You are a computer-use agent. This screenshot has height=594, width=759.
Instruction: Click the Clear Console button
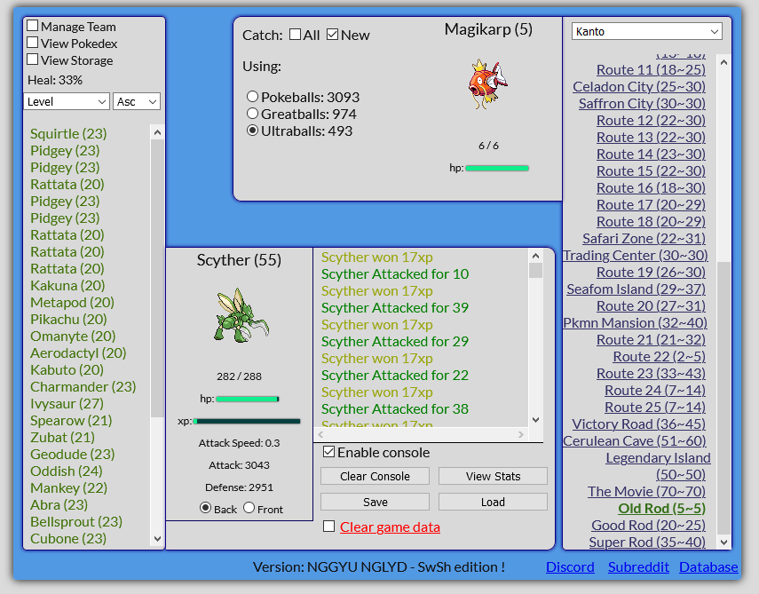click(x=374, y=476)
